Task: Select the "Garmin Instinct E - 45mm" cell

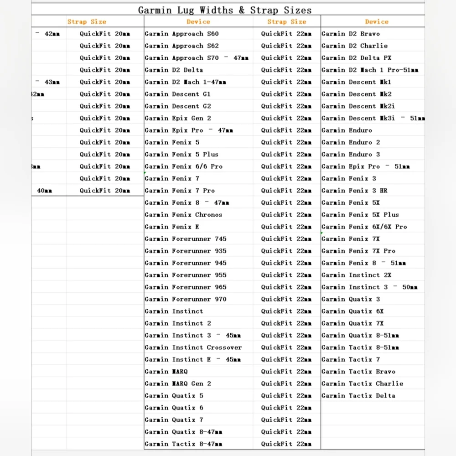Action: click(x=199, y=360)
